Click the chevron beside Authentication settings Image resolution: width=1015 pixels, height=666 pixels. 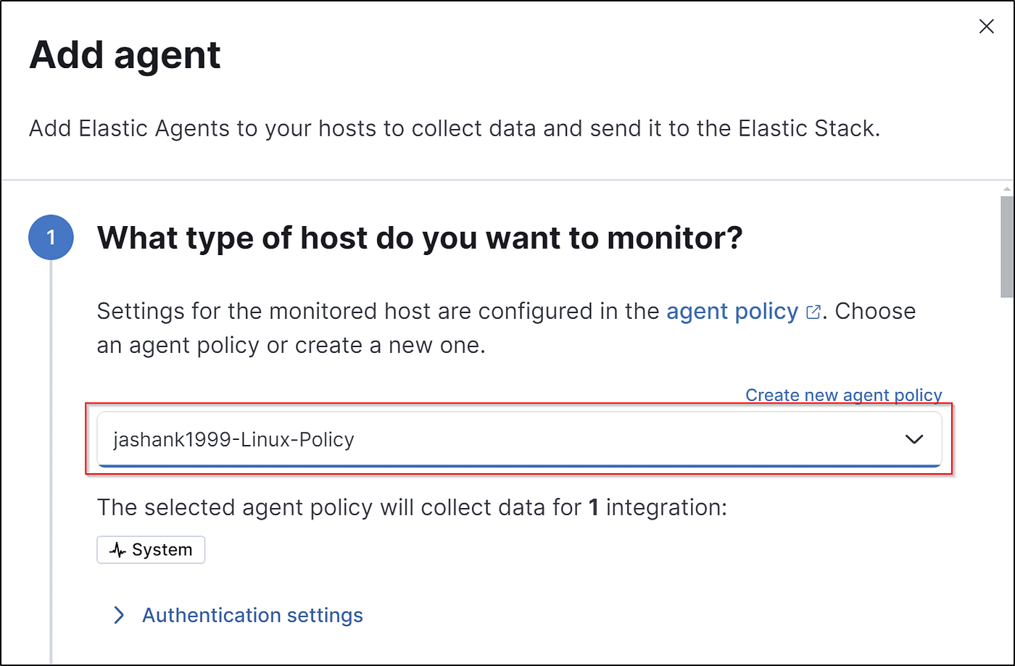click(x=119, y=615)
